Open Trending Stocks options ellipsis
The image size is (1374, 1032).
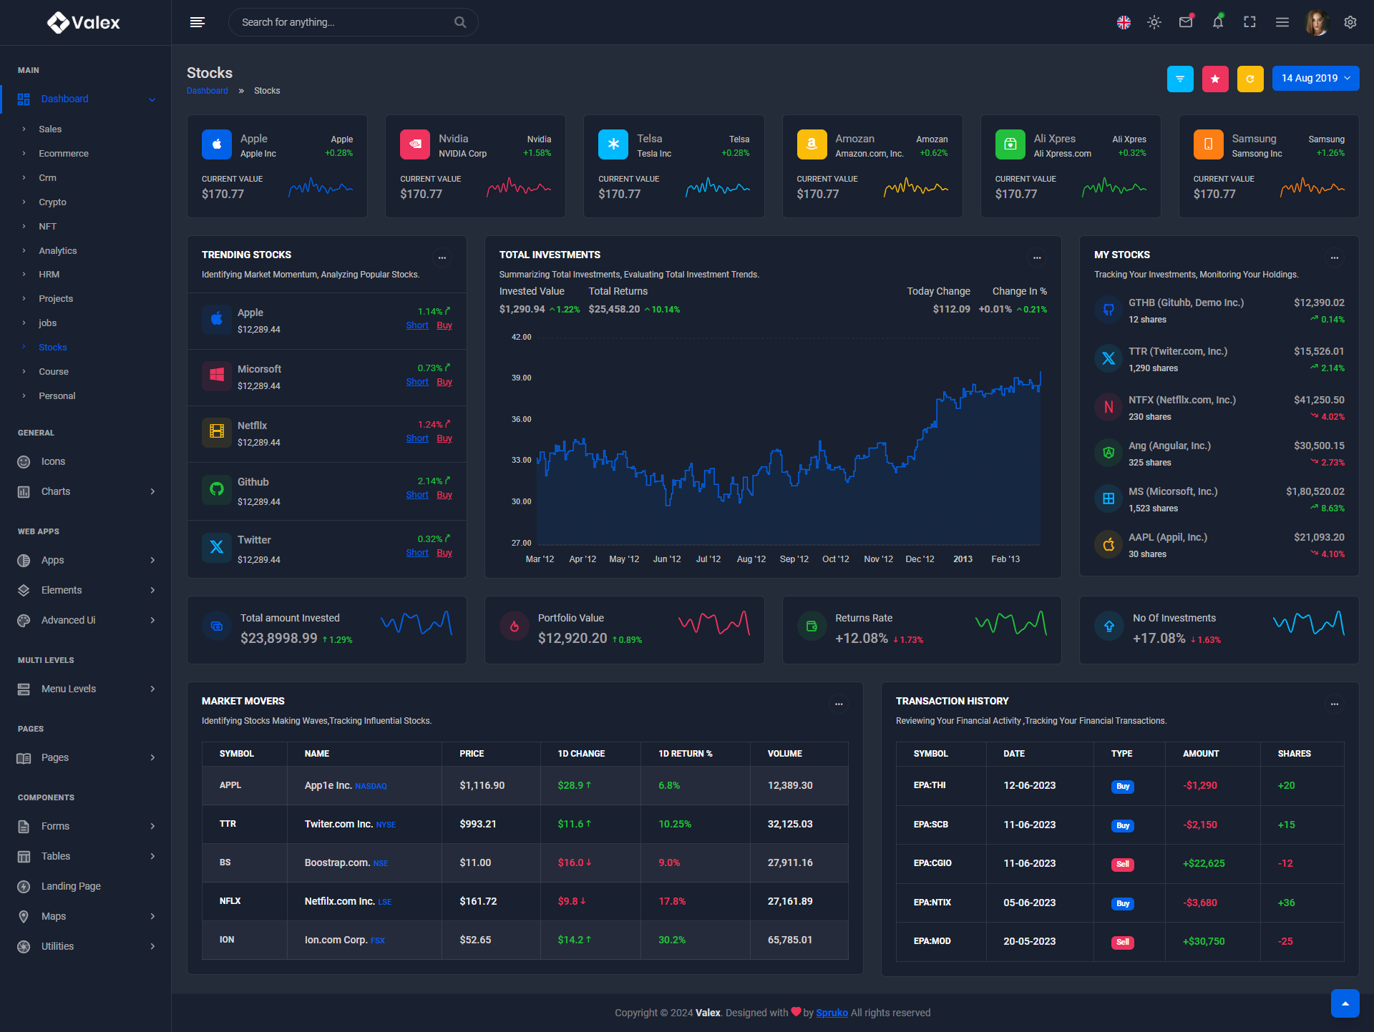442,257
